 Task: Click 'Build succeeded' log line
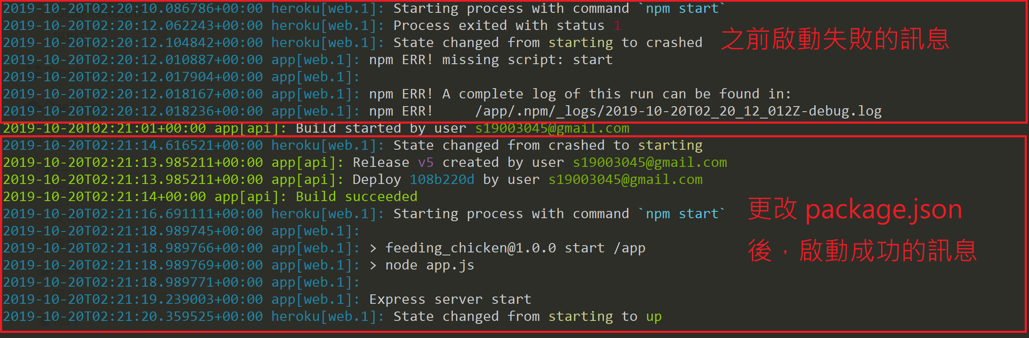210,197
